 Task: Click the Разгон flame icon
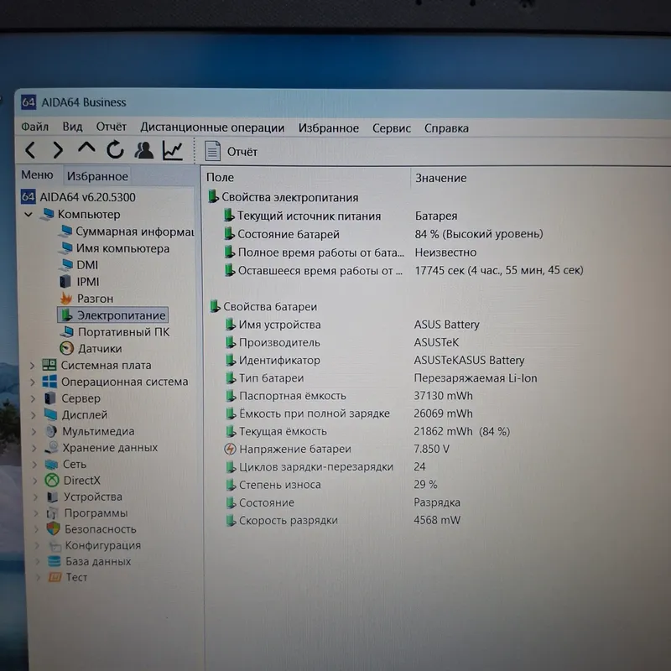click(66, 299)
